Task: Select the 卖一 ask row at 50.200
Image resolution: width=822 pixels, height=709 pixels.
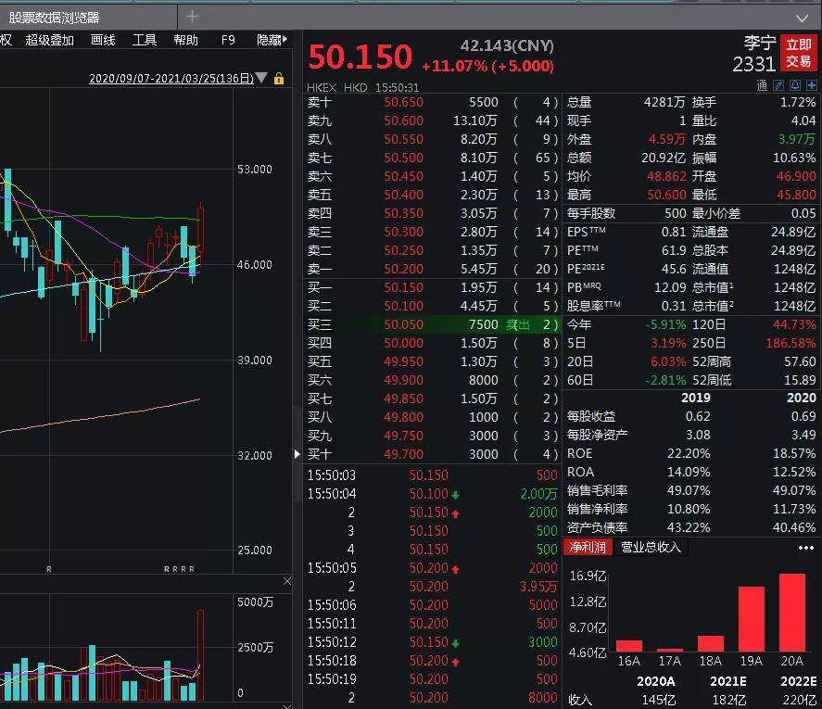Action: 432,269
